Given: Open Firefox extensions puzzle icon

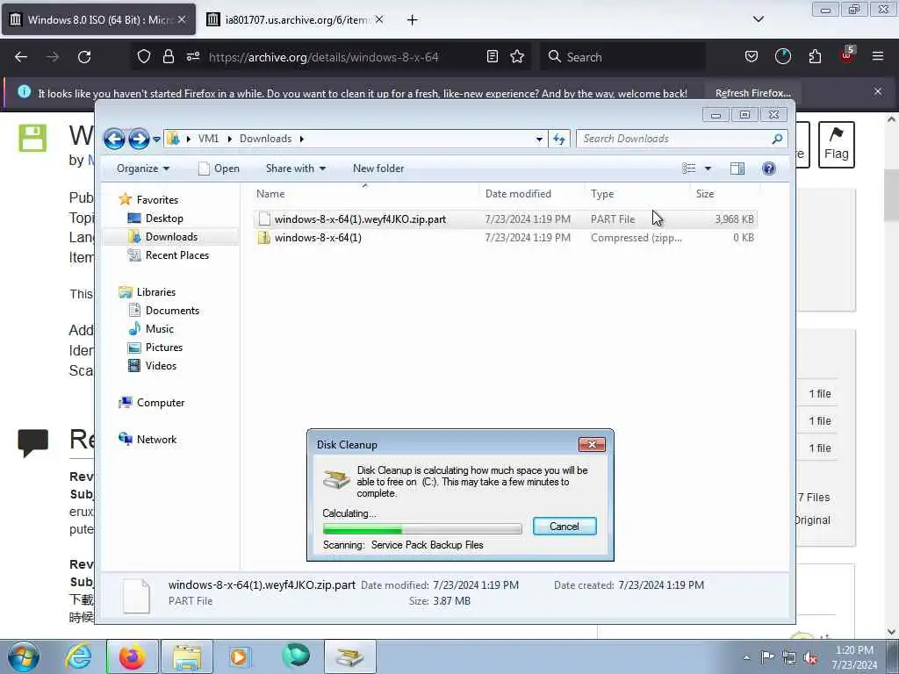Looking at the screenshot, I should click(815, 57).
